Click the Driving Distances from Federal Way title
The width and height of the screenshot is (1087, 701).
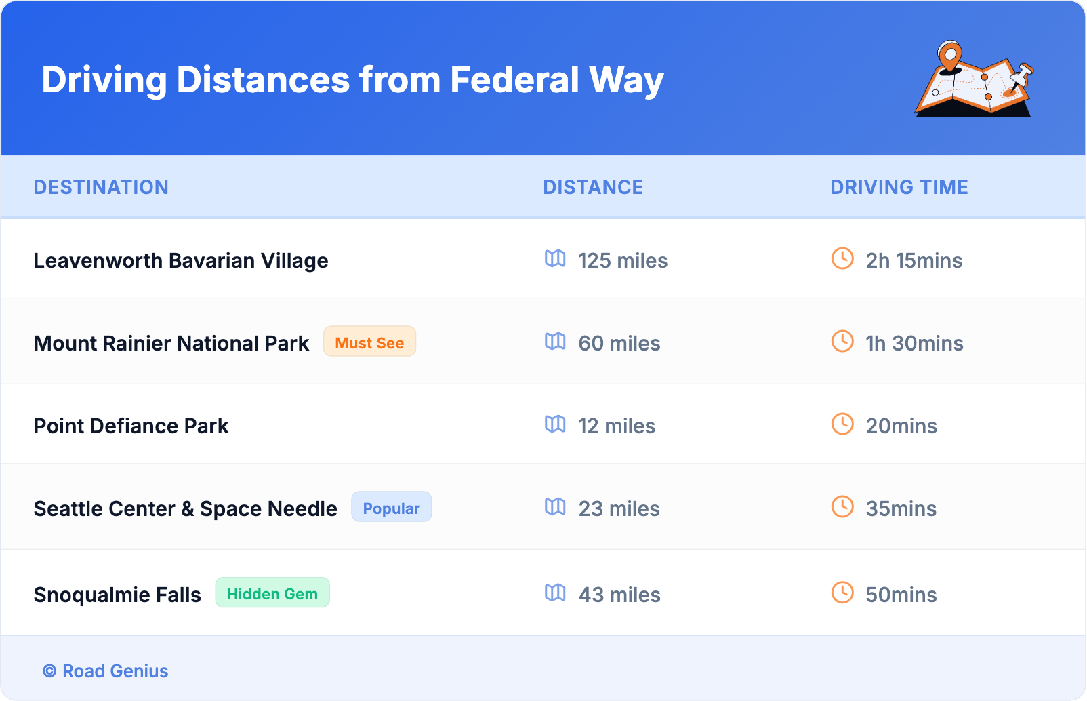click(x=352, y=80)
